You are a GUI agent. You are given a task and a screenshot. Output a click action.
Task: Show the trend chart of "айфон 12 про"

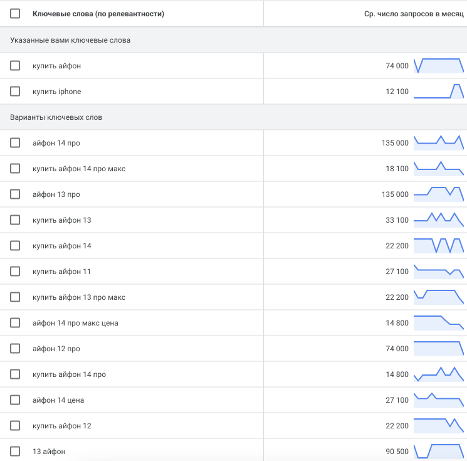coord(438,349)
